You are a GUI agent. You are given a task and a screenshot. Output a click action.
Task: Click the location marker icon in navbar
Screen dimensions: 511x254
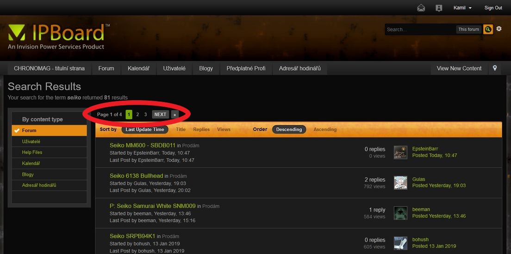(495, 68)
